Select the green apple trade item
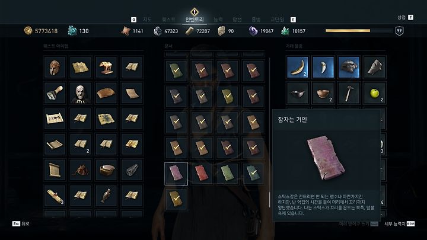This screenshot has width=427, height=240. coord(374,94)
